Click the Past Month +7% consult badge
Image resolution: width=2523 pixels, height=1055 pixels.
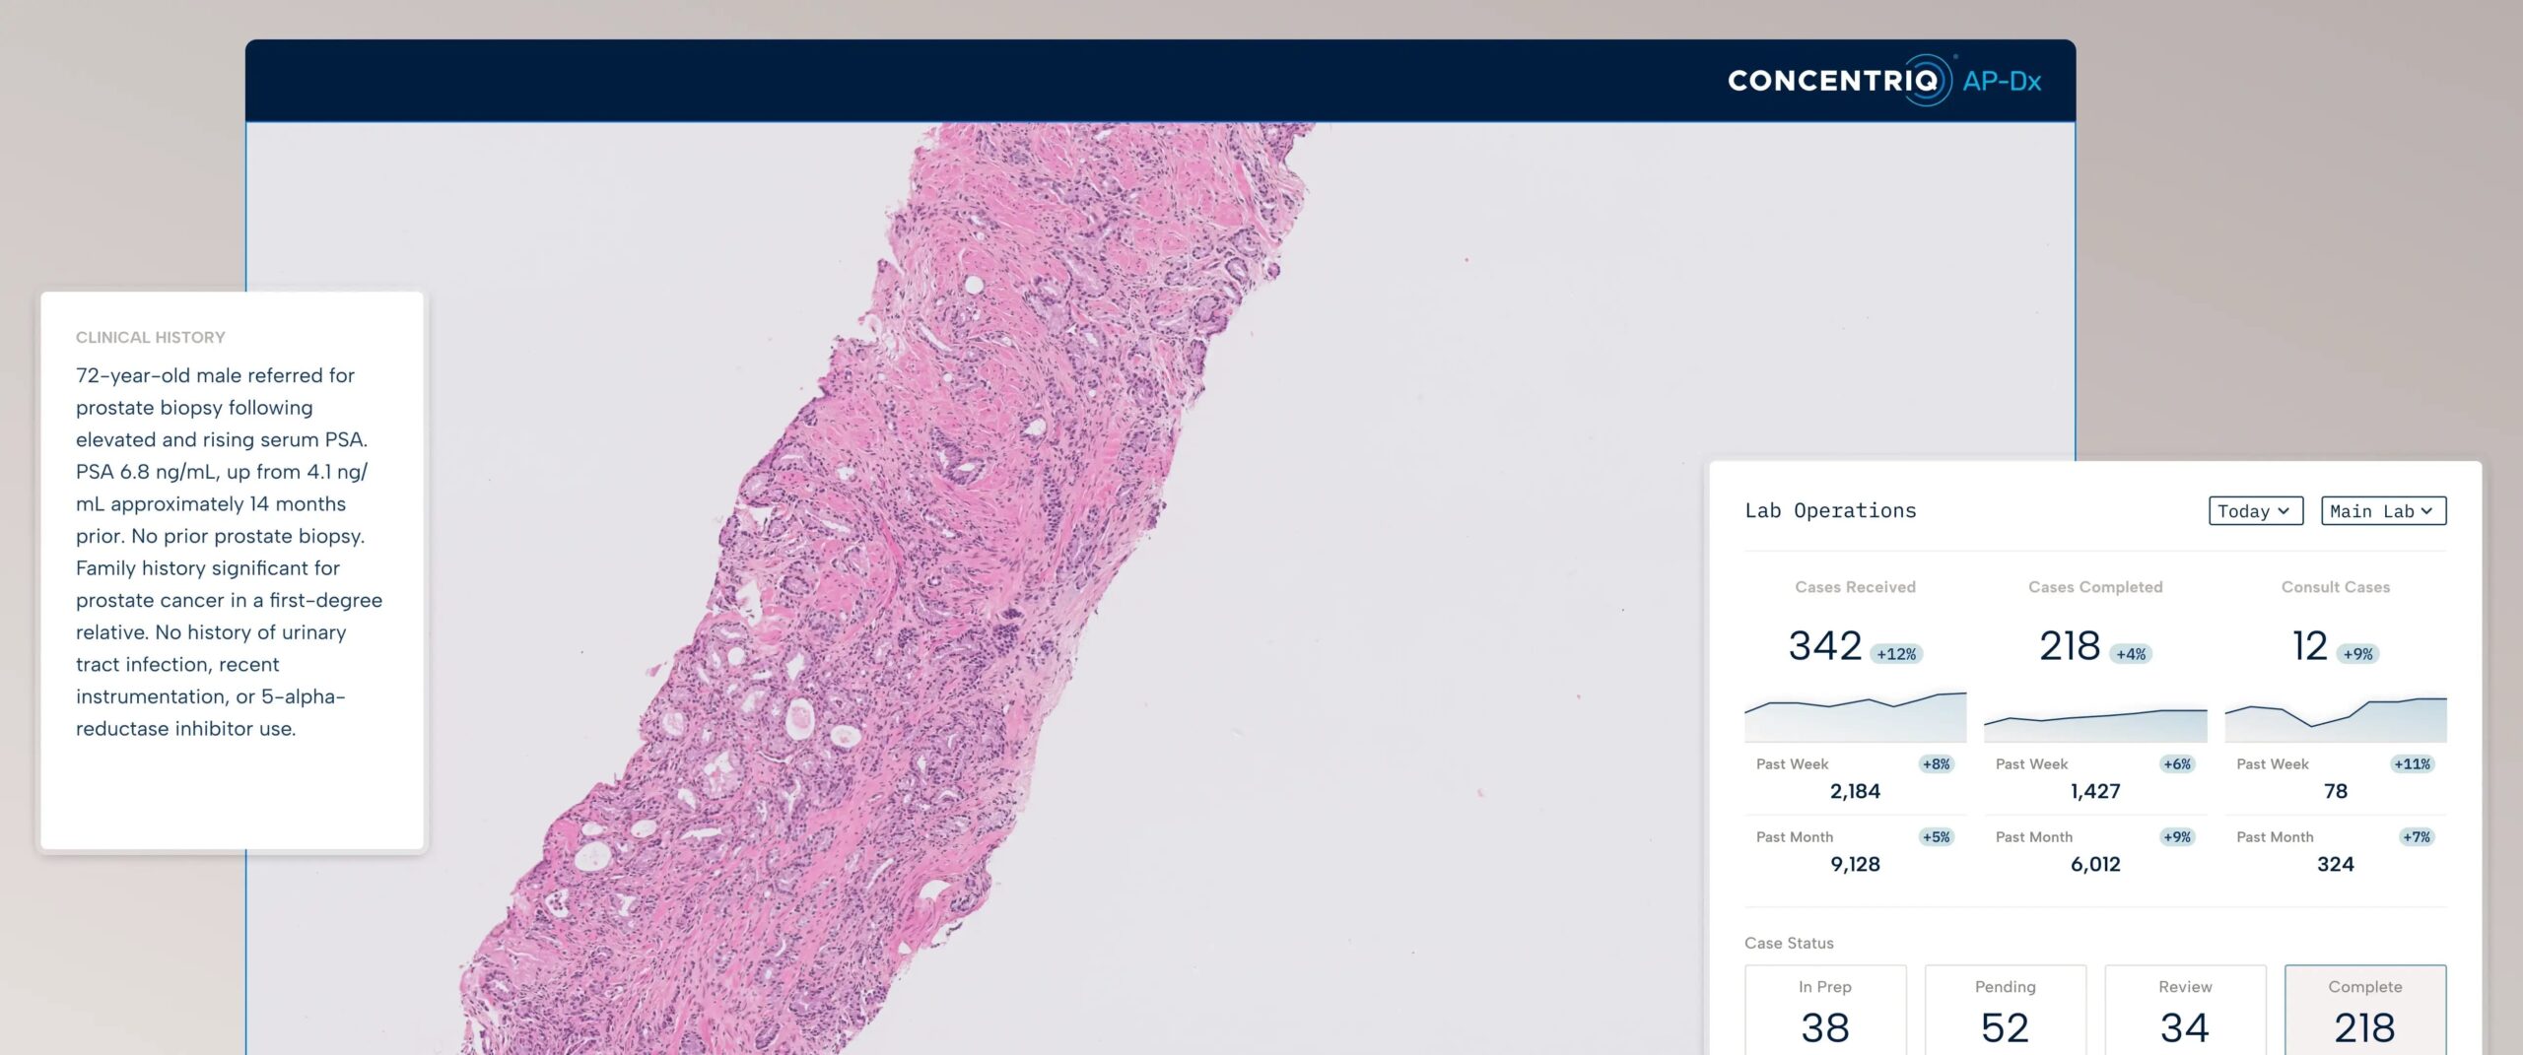tap(2416, 837)
